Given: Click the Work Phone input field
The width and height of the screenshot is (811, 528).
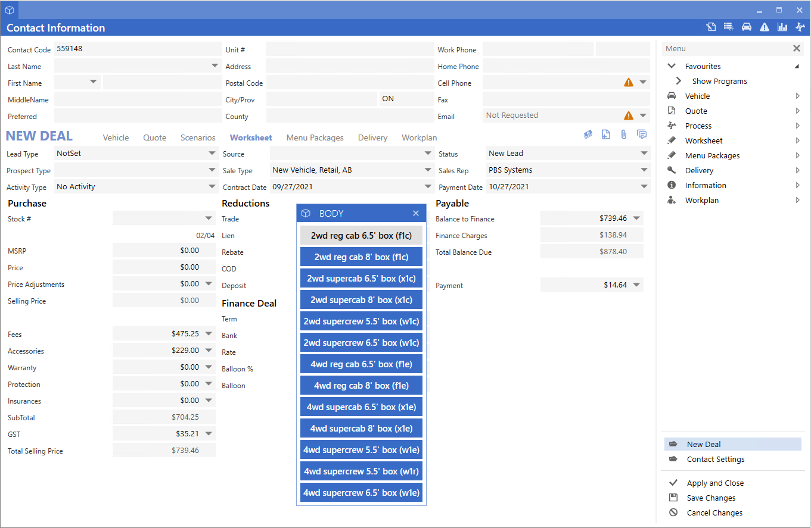Looking at the screenshot, I should click(538, 49).
